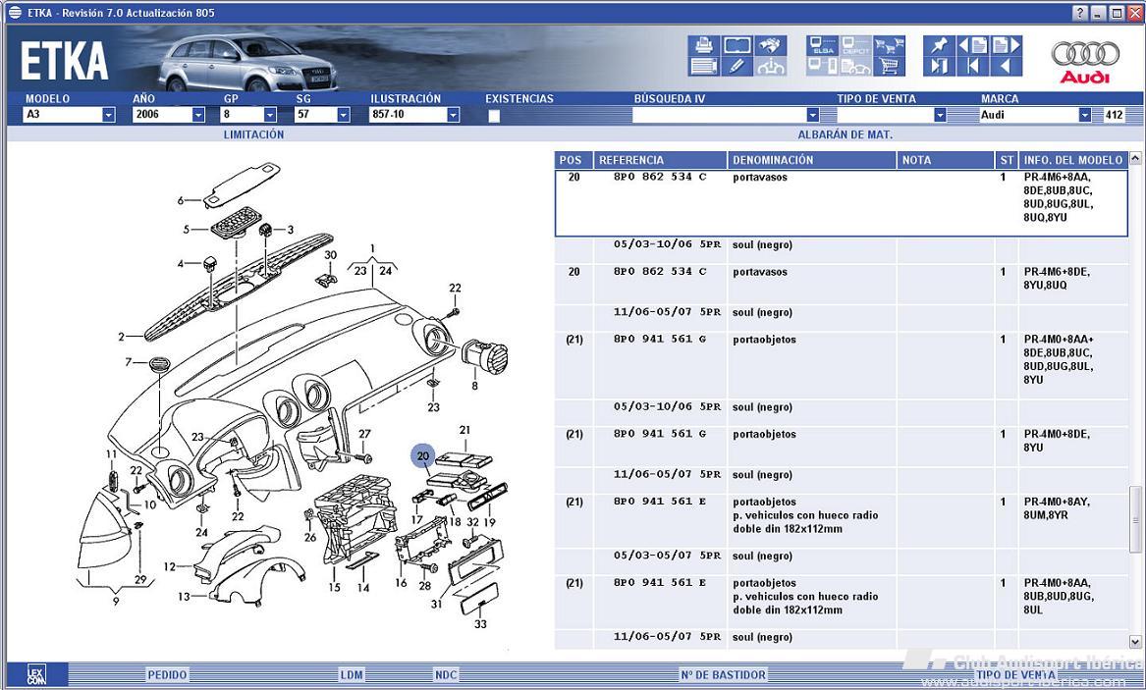Open help with the question mark button
The width and height of the screenshot is (1146, 690).
(1081, 13)
